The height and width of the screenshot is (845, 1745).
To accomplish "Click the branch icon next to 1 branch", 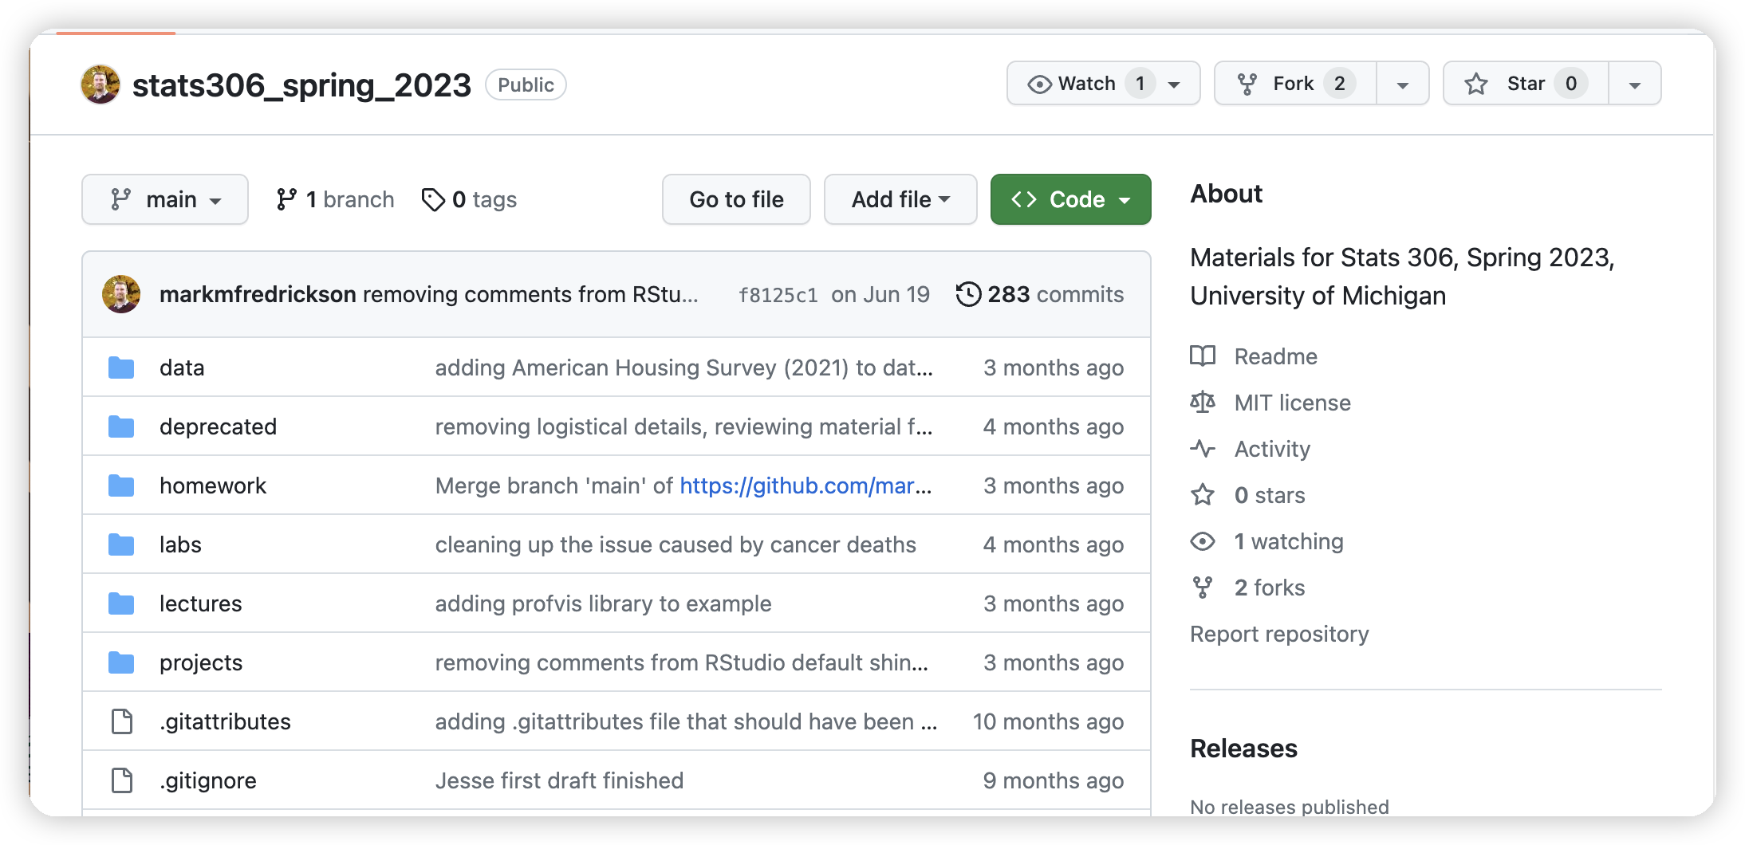I will (x=286, y=199).
